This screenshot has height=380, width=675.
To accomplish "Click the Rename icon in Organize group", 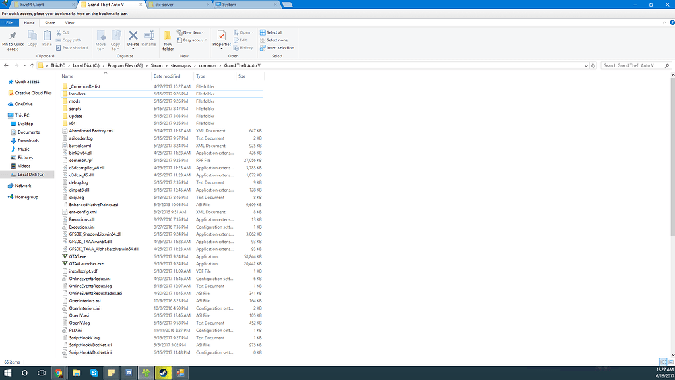I will [x=149, y=37].
